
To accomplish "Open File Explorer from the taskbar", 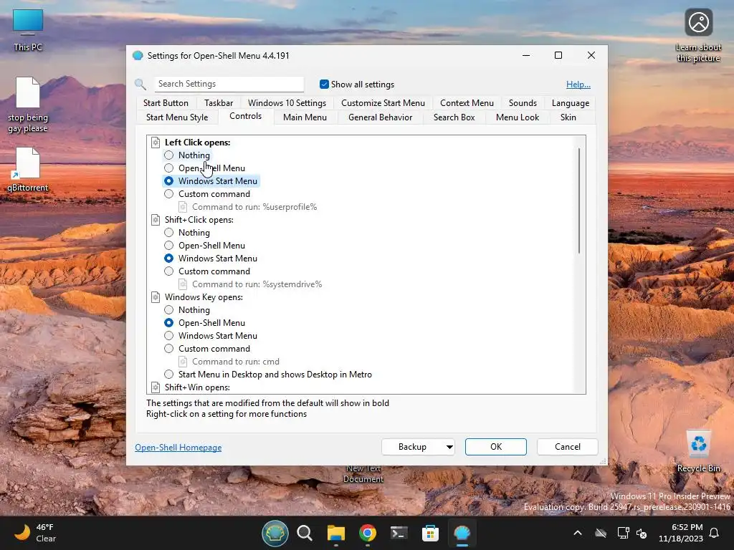I will tap(336, 533).
